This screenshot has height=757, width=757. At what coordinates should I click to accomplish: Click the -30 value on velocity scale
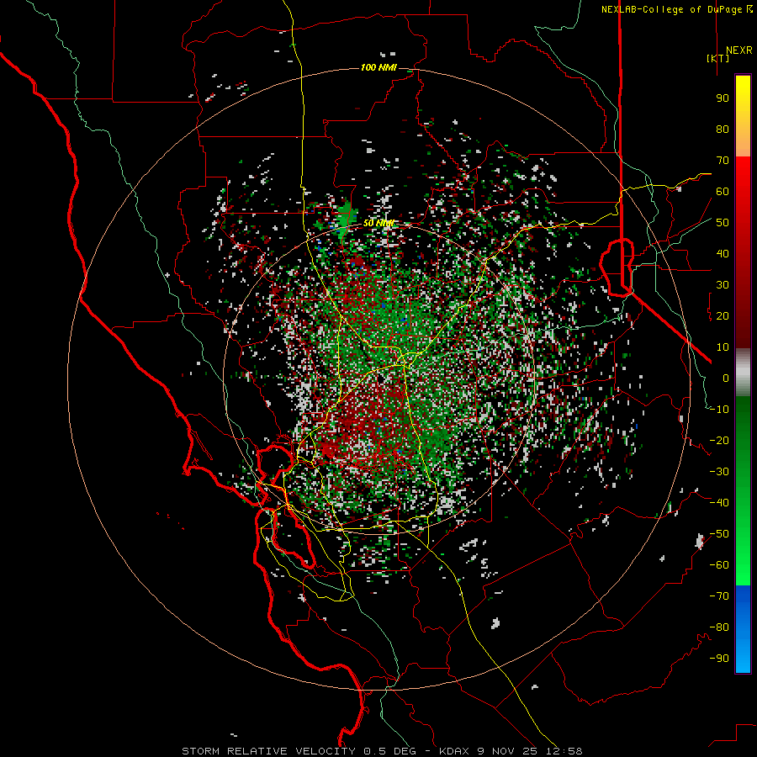point(719,472)
